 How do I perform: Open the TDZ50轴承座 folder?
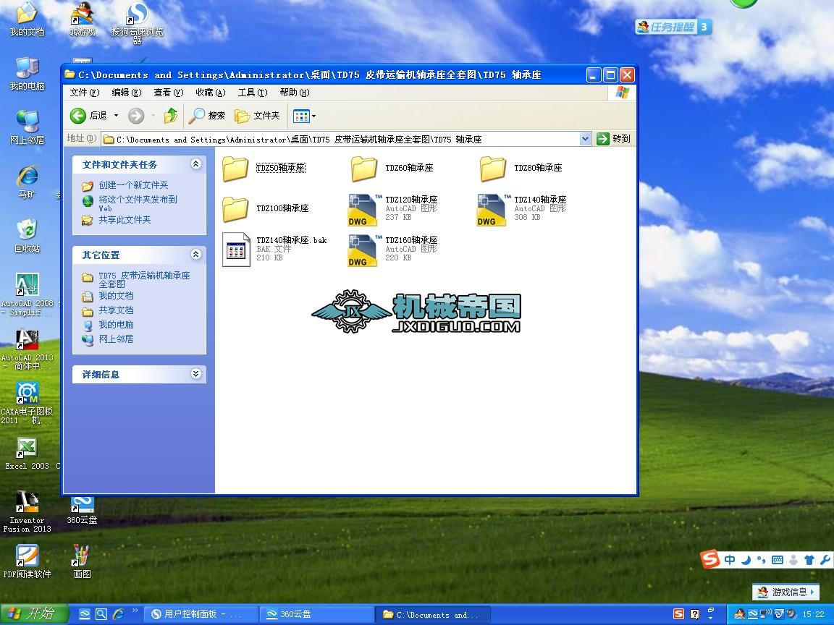point(264,168)
